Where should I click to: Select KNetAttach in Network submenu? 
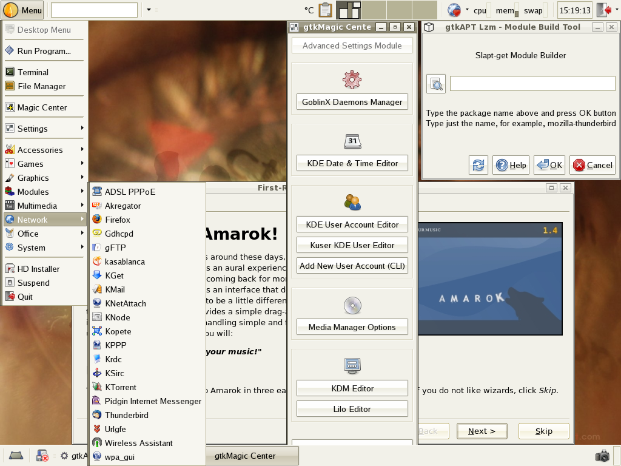tap(147, 303)
